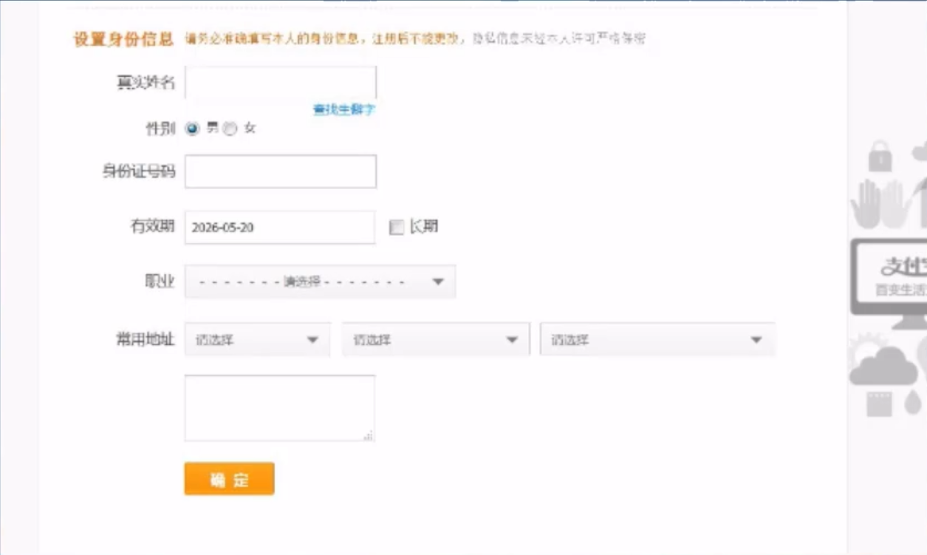Open the second 常用地址 city dropdown

(435, 340)
